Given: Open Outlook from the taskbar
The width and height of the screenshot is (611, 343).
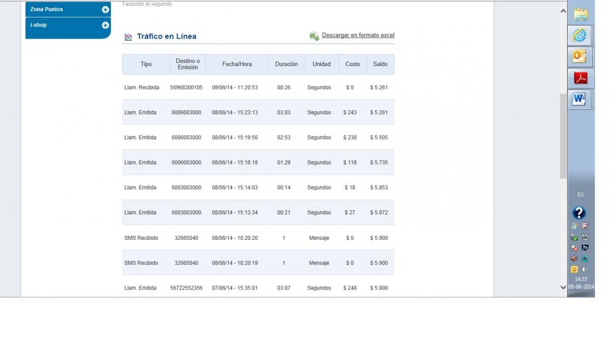Looking at the screenshot, I should [580, 56].
